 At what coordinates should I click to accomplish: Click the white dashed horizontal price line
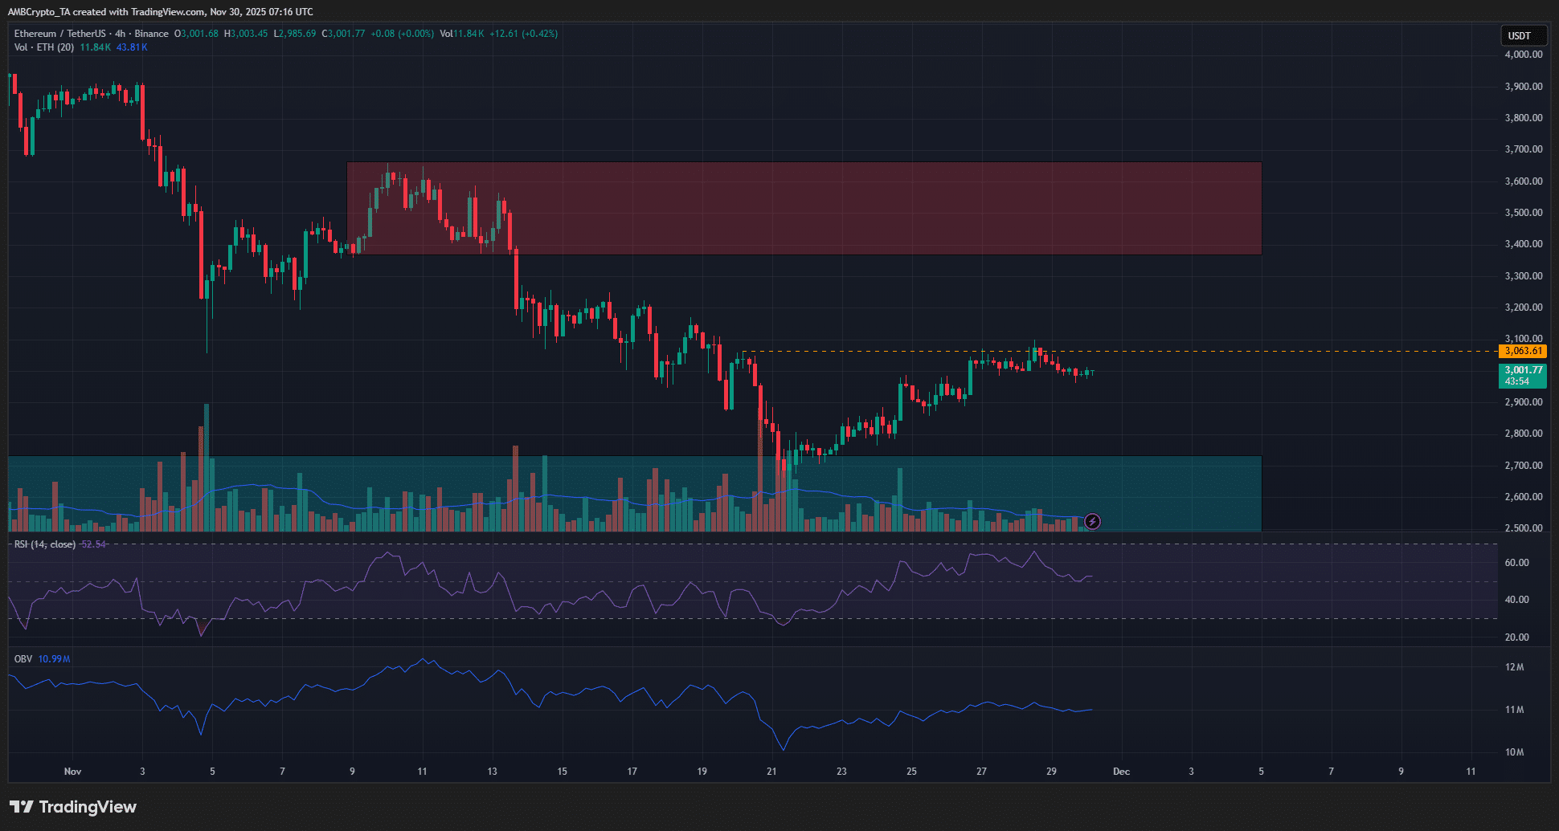click(x=1286, y=351)
